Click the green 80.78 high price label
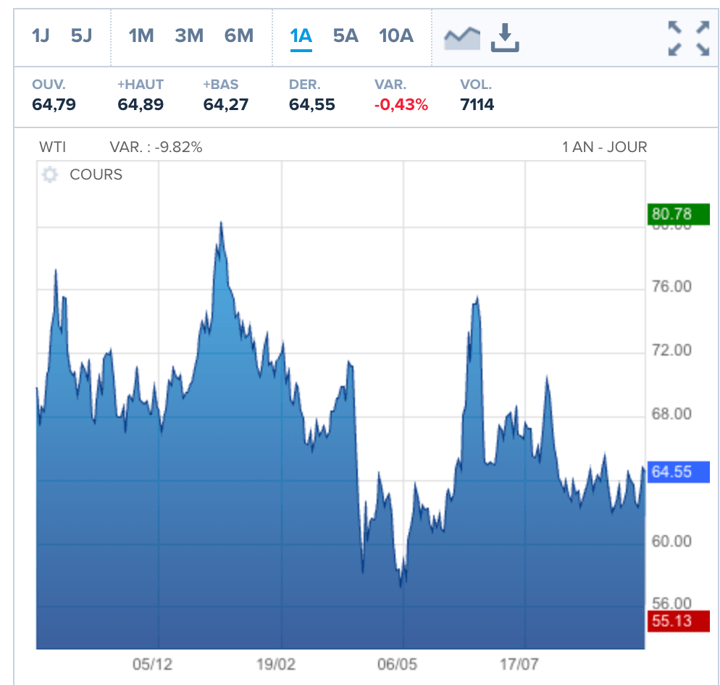 coord(678,214)
